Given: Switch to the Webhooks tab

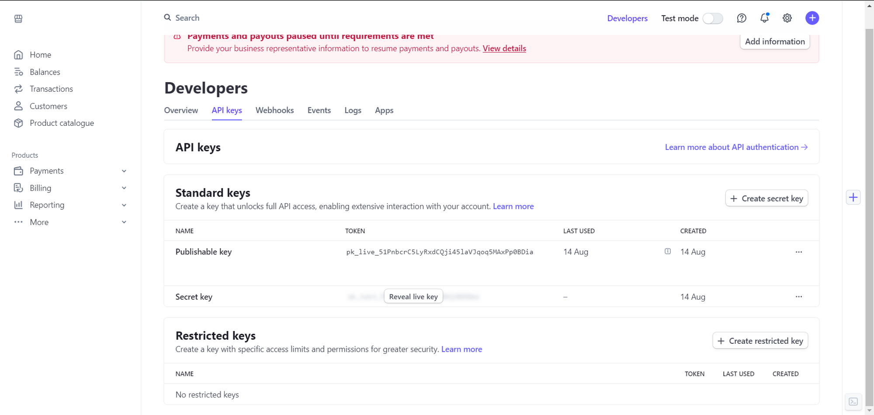Looking at the screenshot, I should (x=274, y=110).
